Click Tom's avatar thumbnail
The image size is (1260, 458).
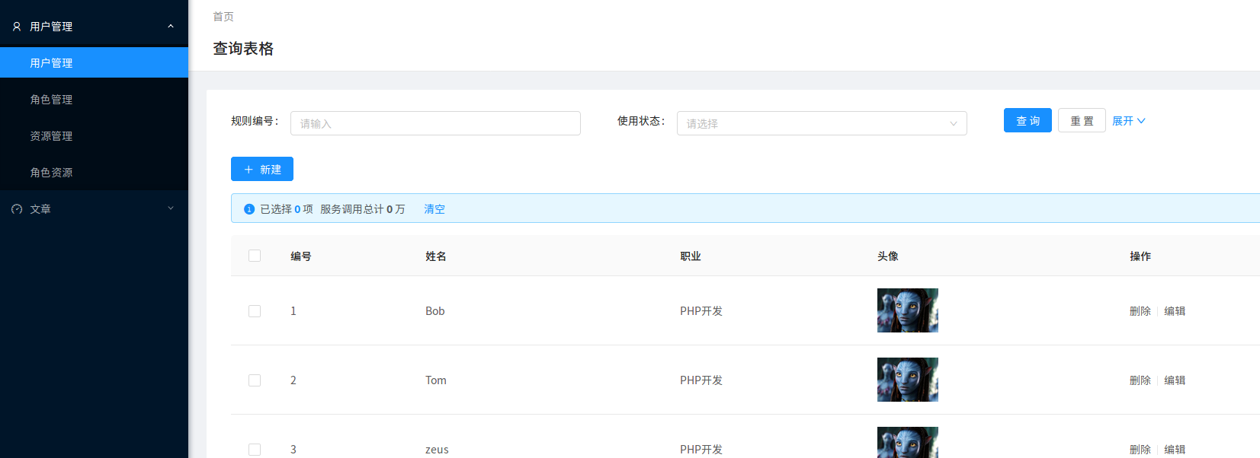click(908, 380)
